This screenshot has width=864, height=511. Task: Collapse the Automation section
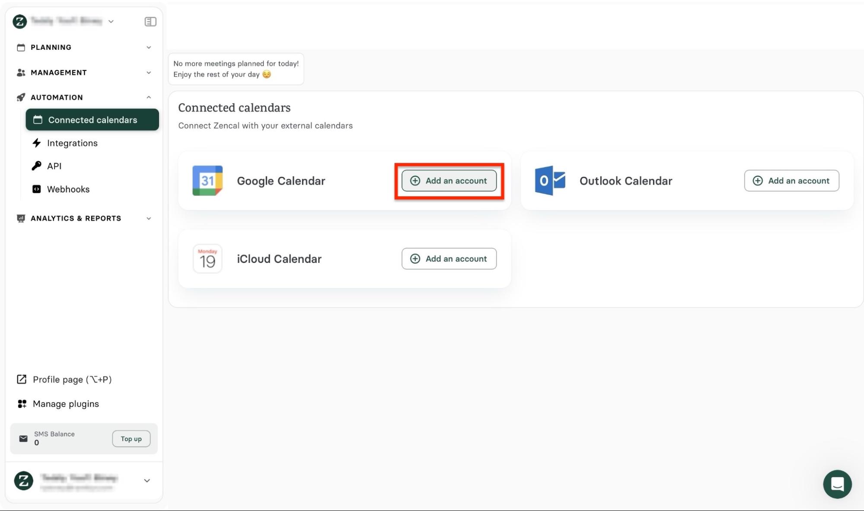pyautogui.click(x=148, y=97)
